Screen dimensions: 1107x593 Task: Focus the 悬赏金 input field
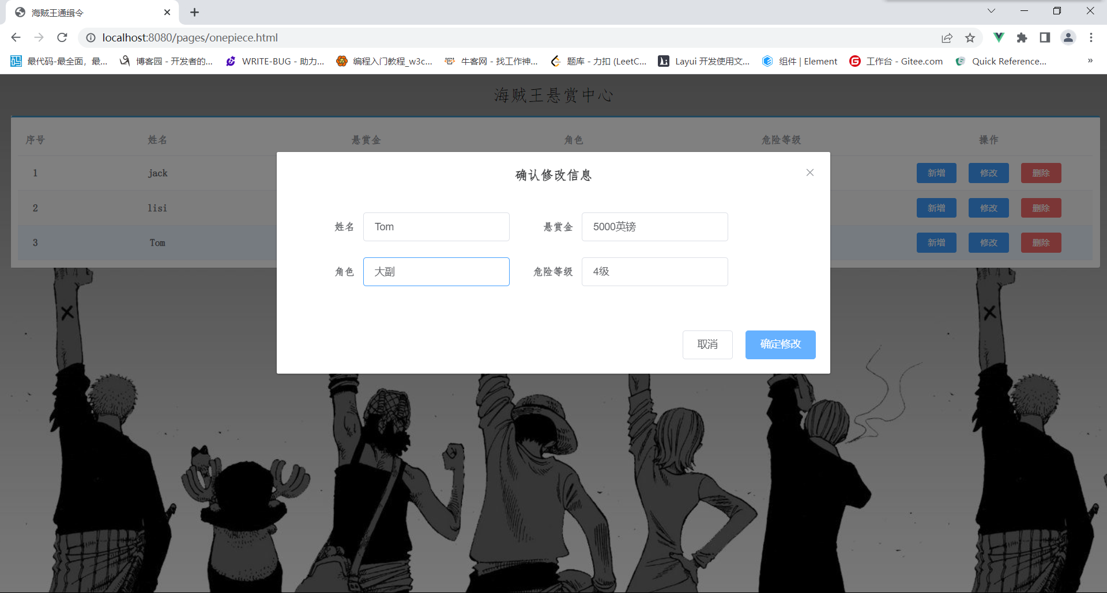(655, 227)
